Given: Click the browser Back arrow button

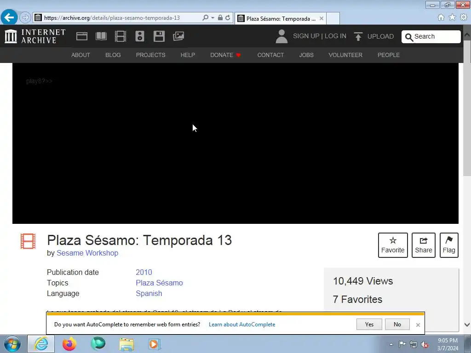Looking at the screenshot, I should [x=9, y=17].
